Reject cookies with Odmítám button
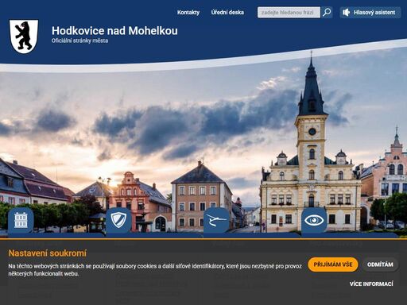The height and width of the screenshot is (305, 407). (x=380, y=264)
